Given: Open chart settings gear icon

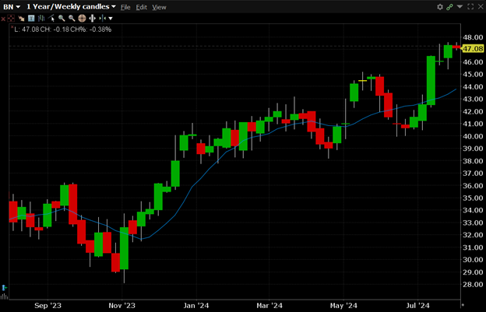Looking at the screenshot, I should point(440,7).
